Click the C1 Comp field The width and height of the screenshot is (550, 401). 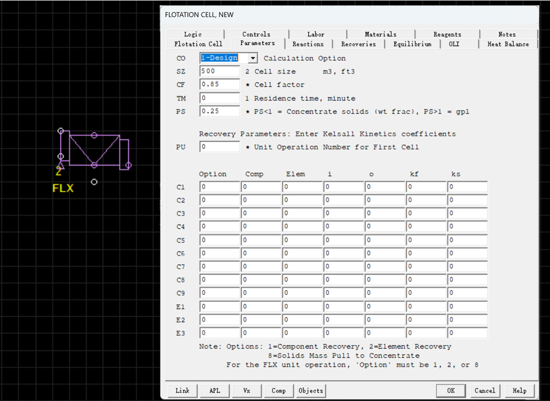pyautogui.click(x=261, y=187)
